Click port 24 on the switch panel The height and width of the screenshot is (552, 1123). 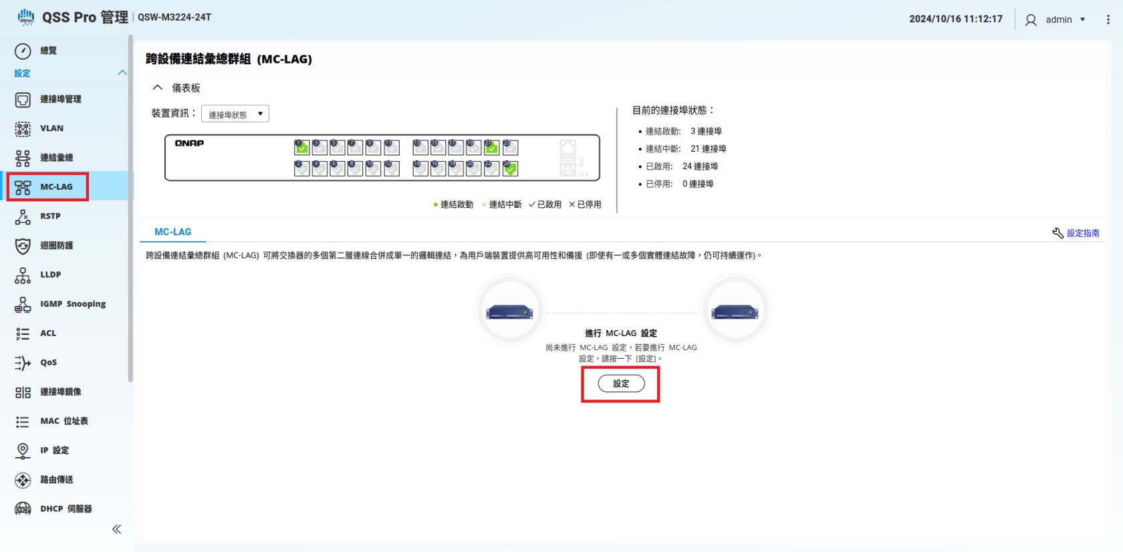[511, 168]
